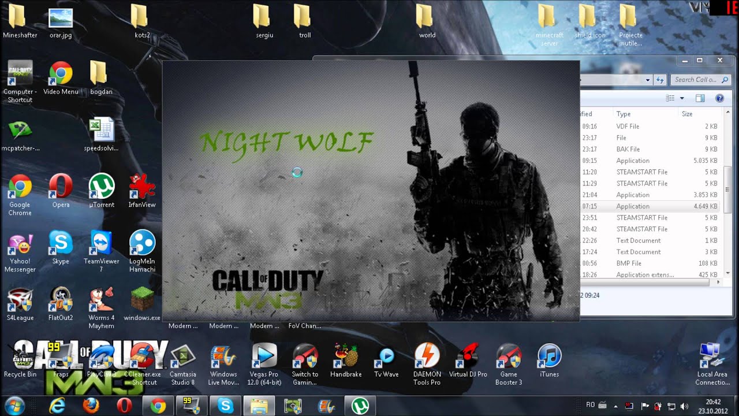The width and height of the screenshot is (739, 416).
Task: Open the orar.jpg image file
Action: pyautogui.click(x=61, y=21)
